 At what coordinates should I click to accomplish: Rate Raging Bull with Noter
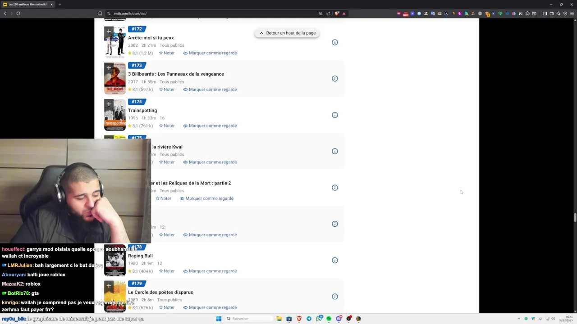point(166,271)
